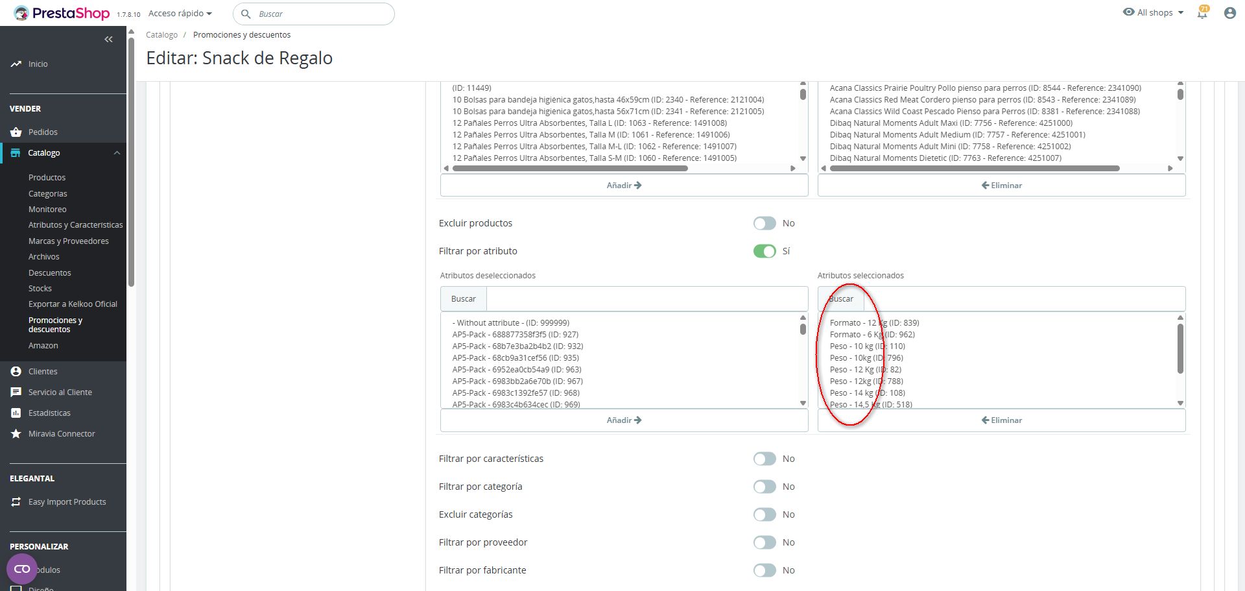This screenshot has height=591, width=1245.
Task: Click selected products horizontal scrollbar
Action: (x=975, y=169)
